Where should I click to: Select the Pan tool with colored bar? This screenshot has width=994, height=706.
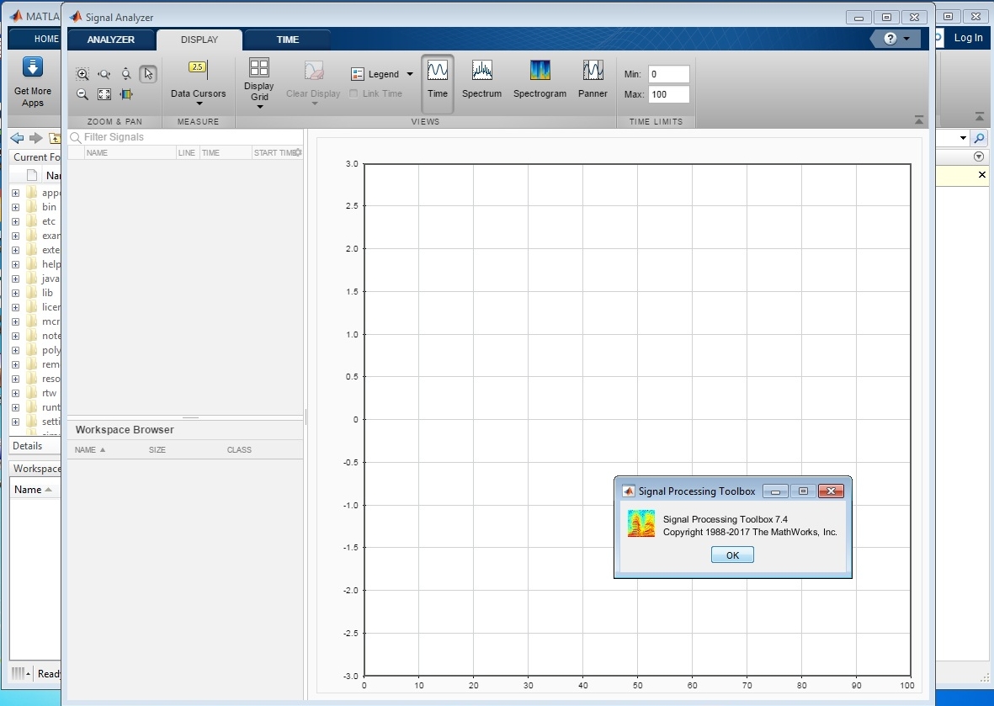pyautogui.click(x=126, y=94)
